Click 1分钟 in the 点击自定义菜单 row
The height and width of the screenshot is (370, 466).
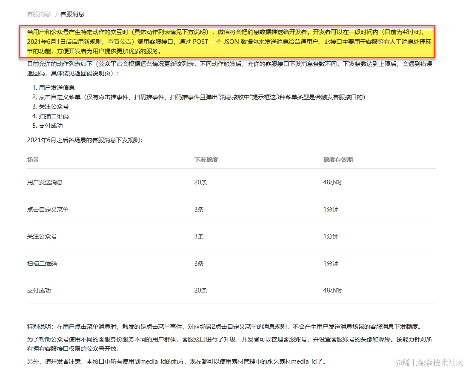click(x=331, y=209)
